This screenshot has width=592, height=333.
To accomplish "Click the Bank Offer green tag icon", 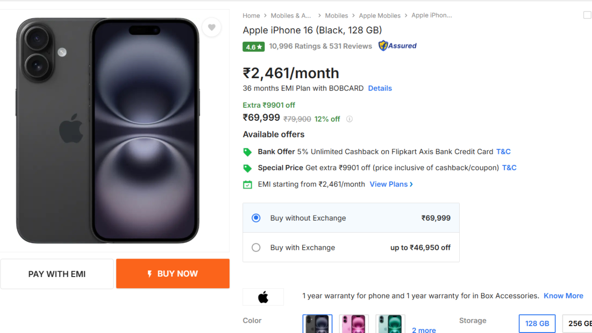I will point(247,152).
